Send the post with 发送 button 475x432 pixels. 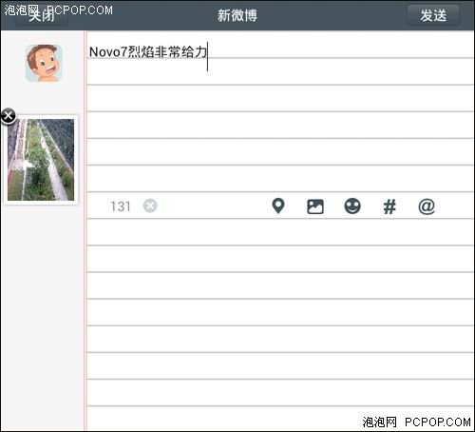coord(433,15)
